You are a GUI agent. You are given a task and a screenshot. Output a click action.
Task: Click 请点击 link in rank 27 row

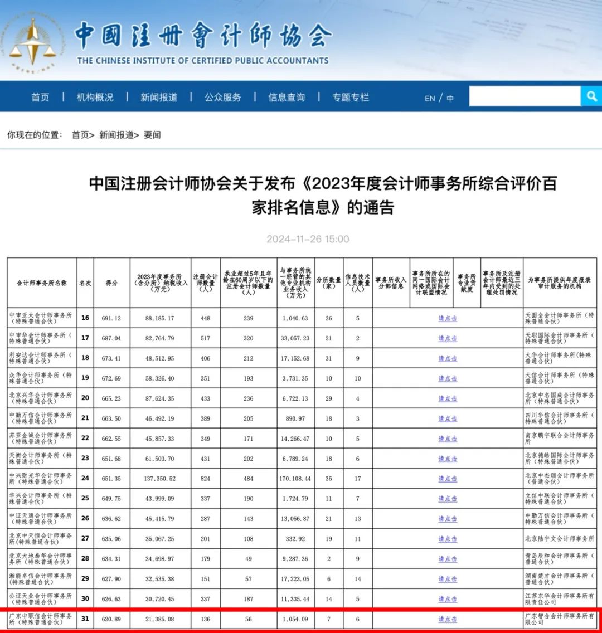[448, 539]
